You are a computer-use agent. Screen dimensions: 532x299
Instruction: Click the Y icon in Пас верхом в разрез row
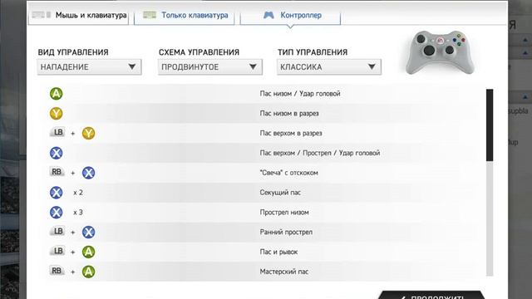click(89, 133)
